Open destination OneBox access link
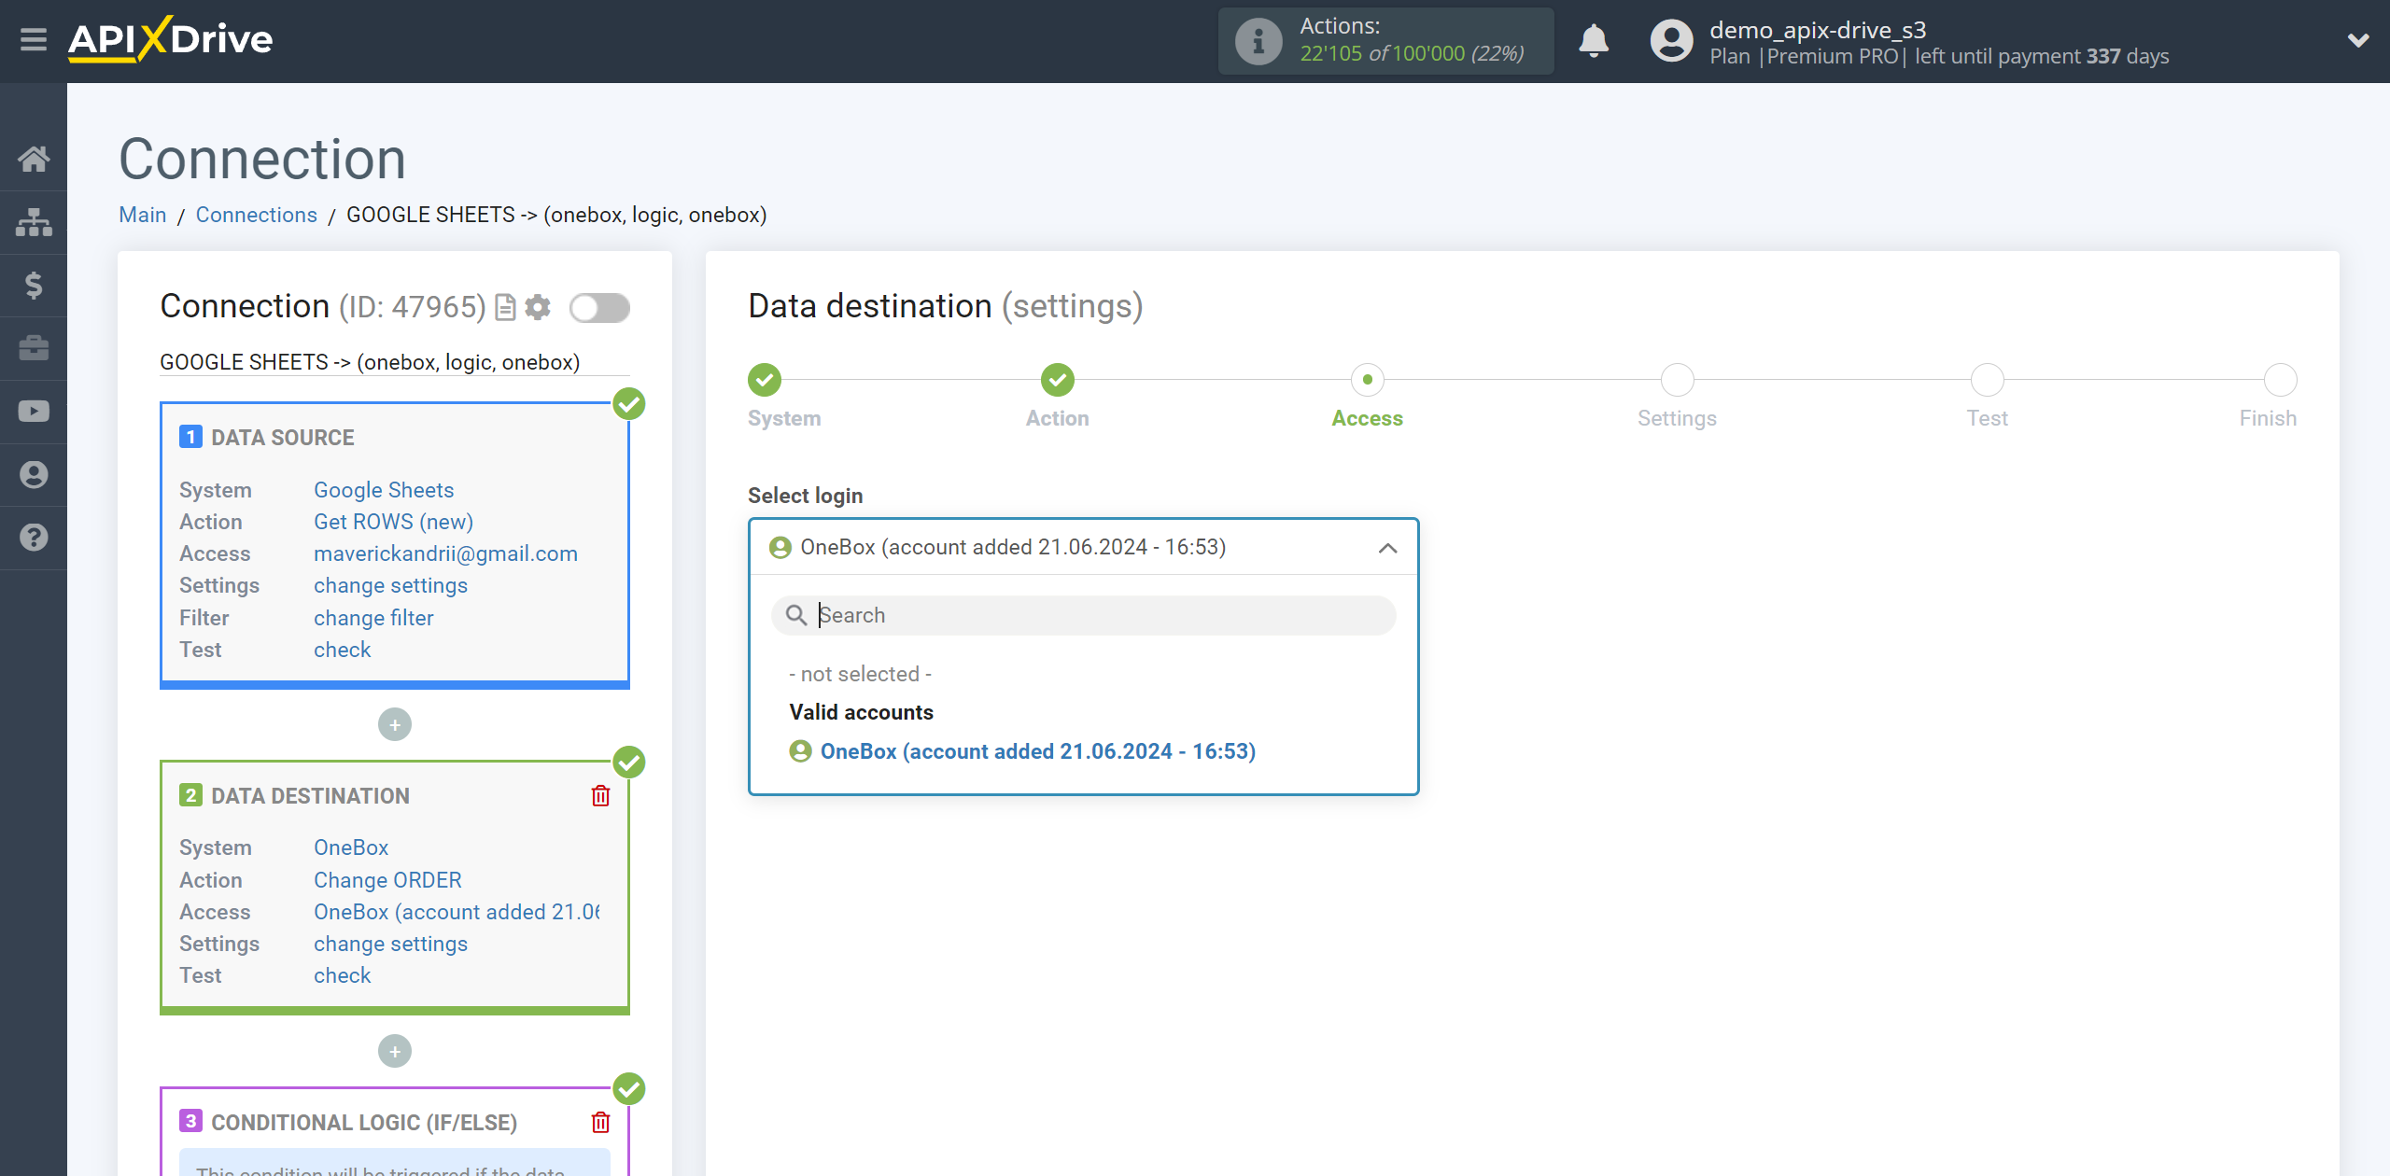 (457, 912)
